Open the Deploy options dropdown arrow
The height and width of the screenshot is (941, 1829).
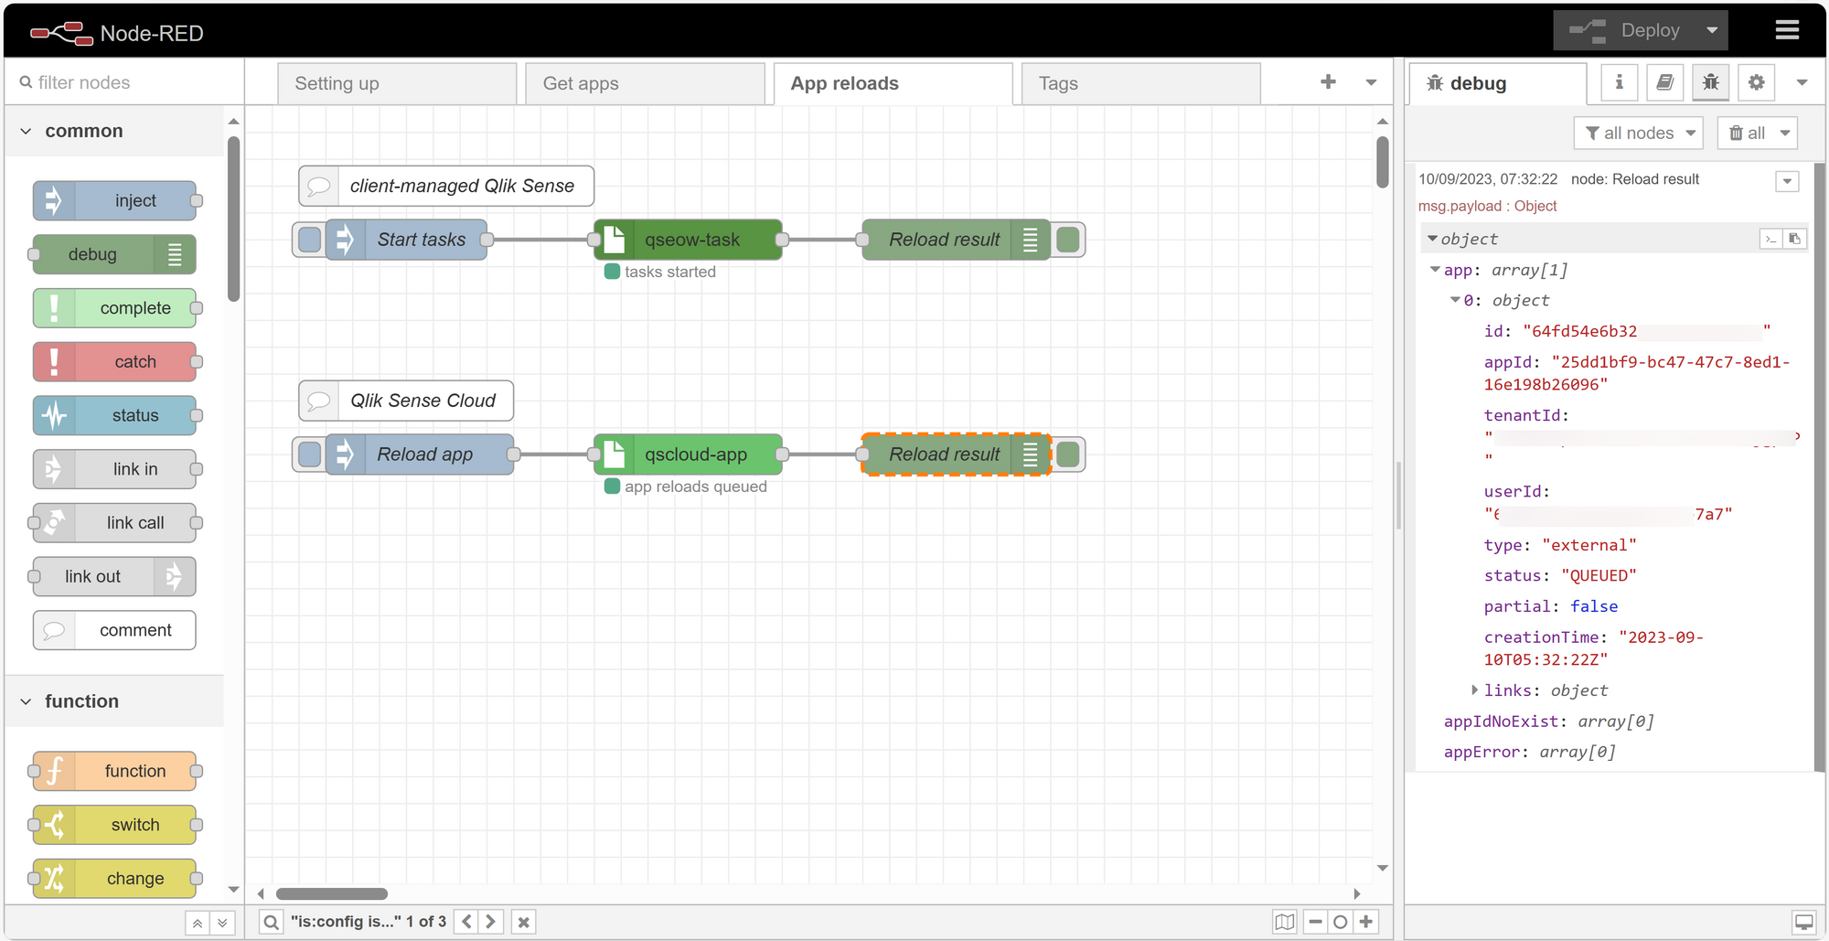click(x=1711, y=30)
